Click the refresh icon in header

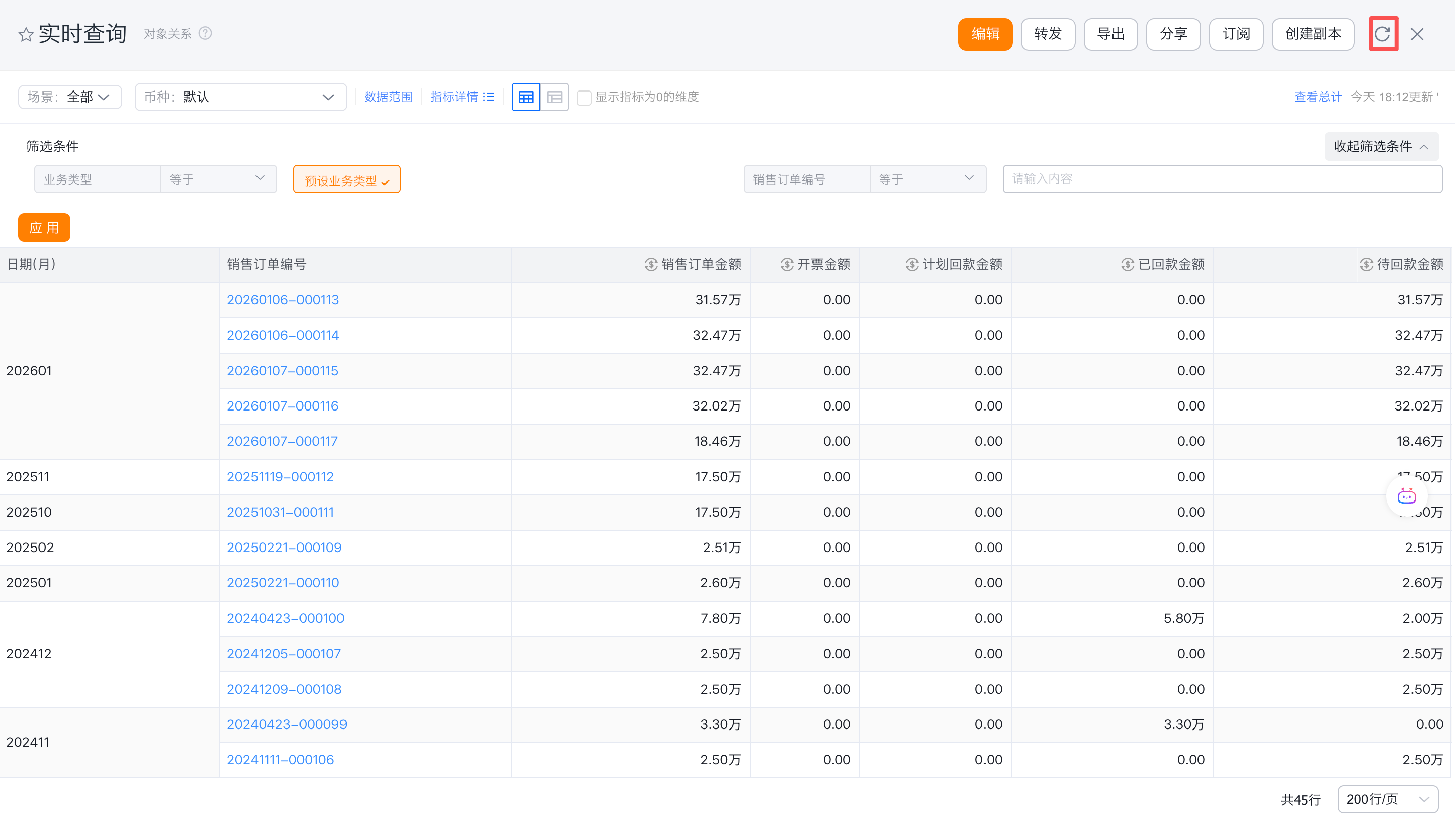point(1382,34)
